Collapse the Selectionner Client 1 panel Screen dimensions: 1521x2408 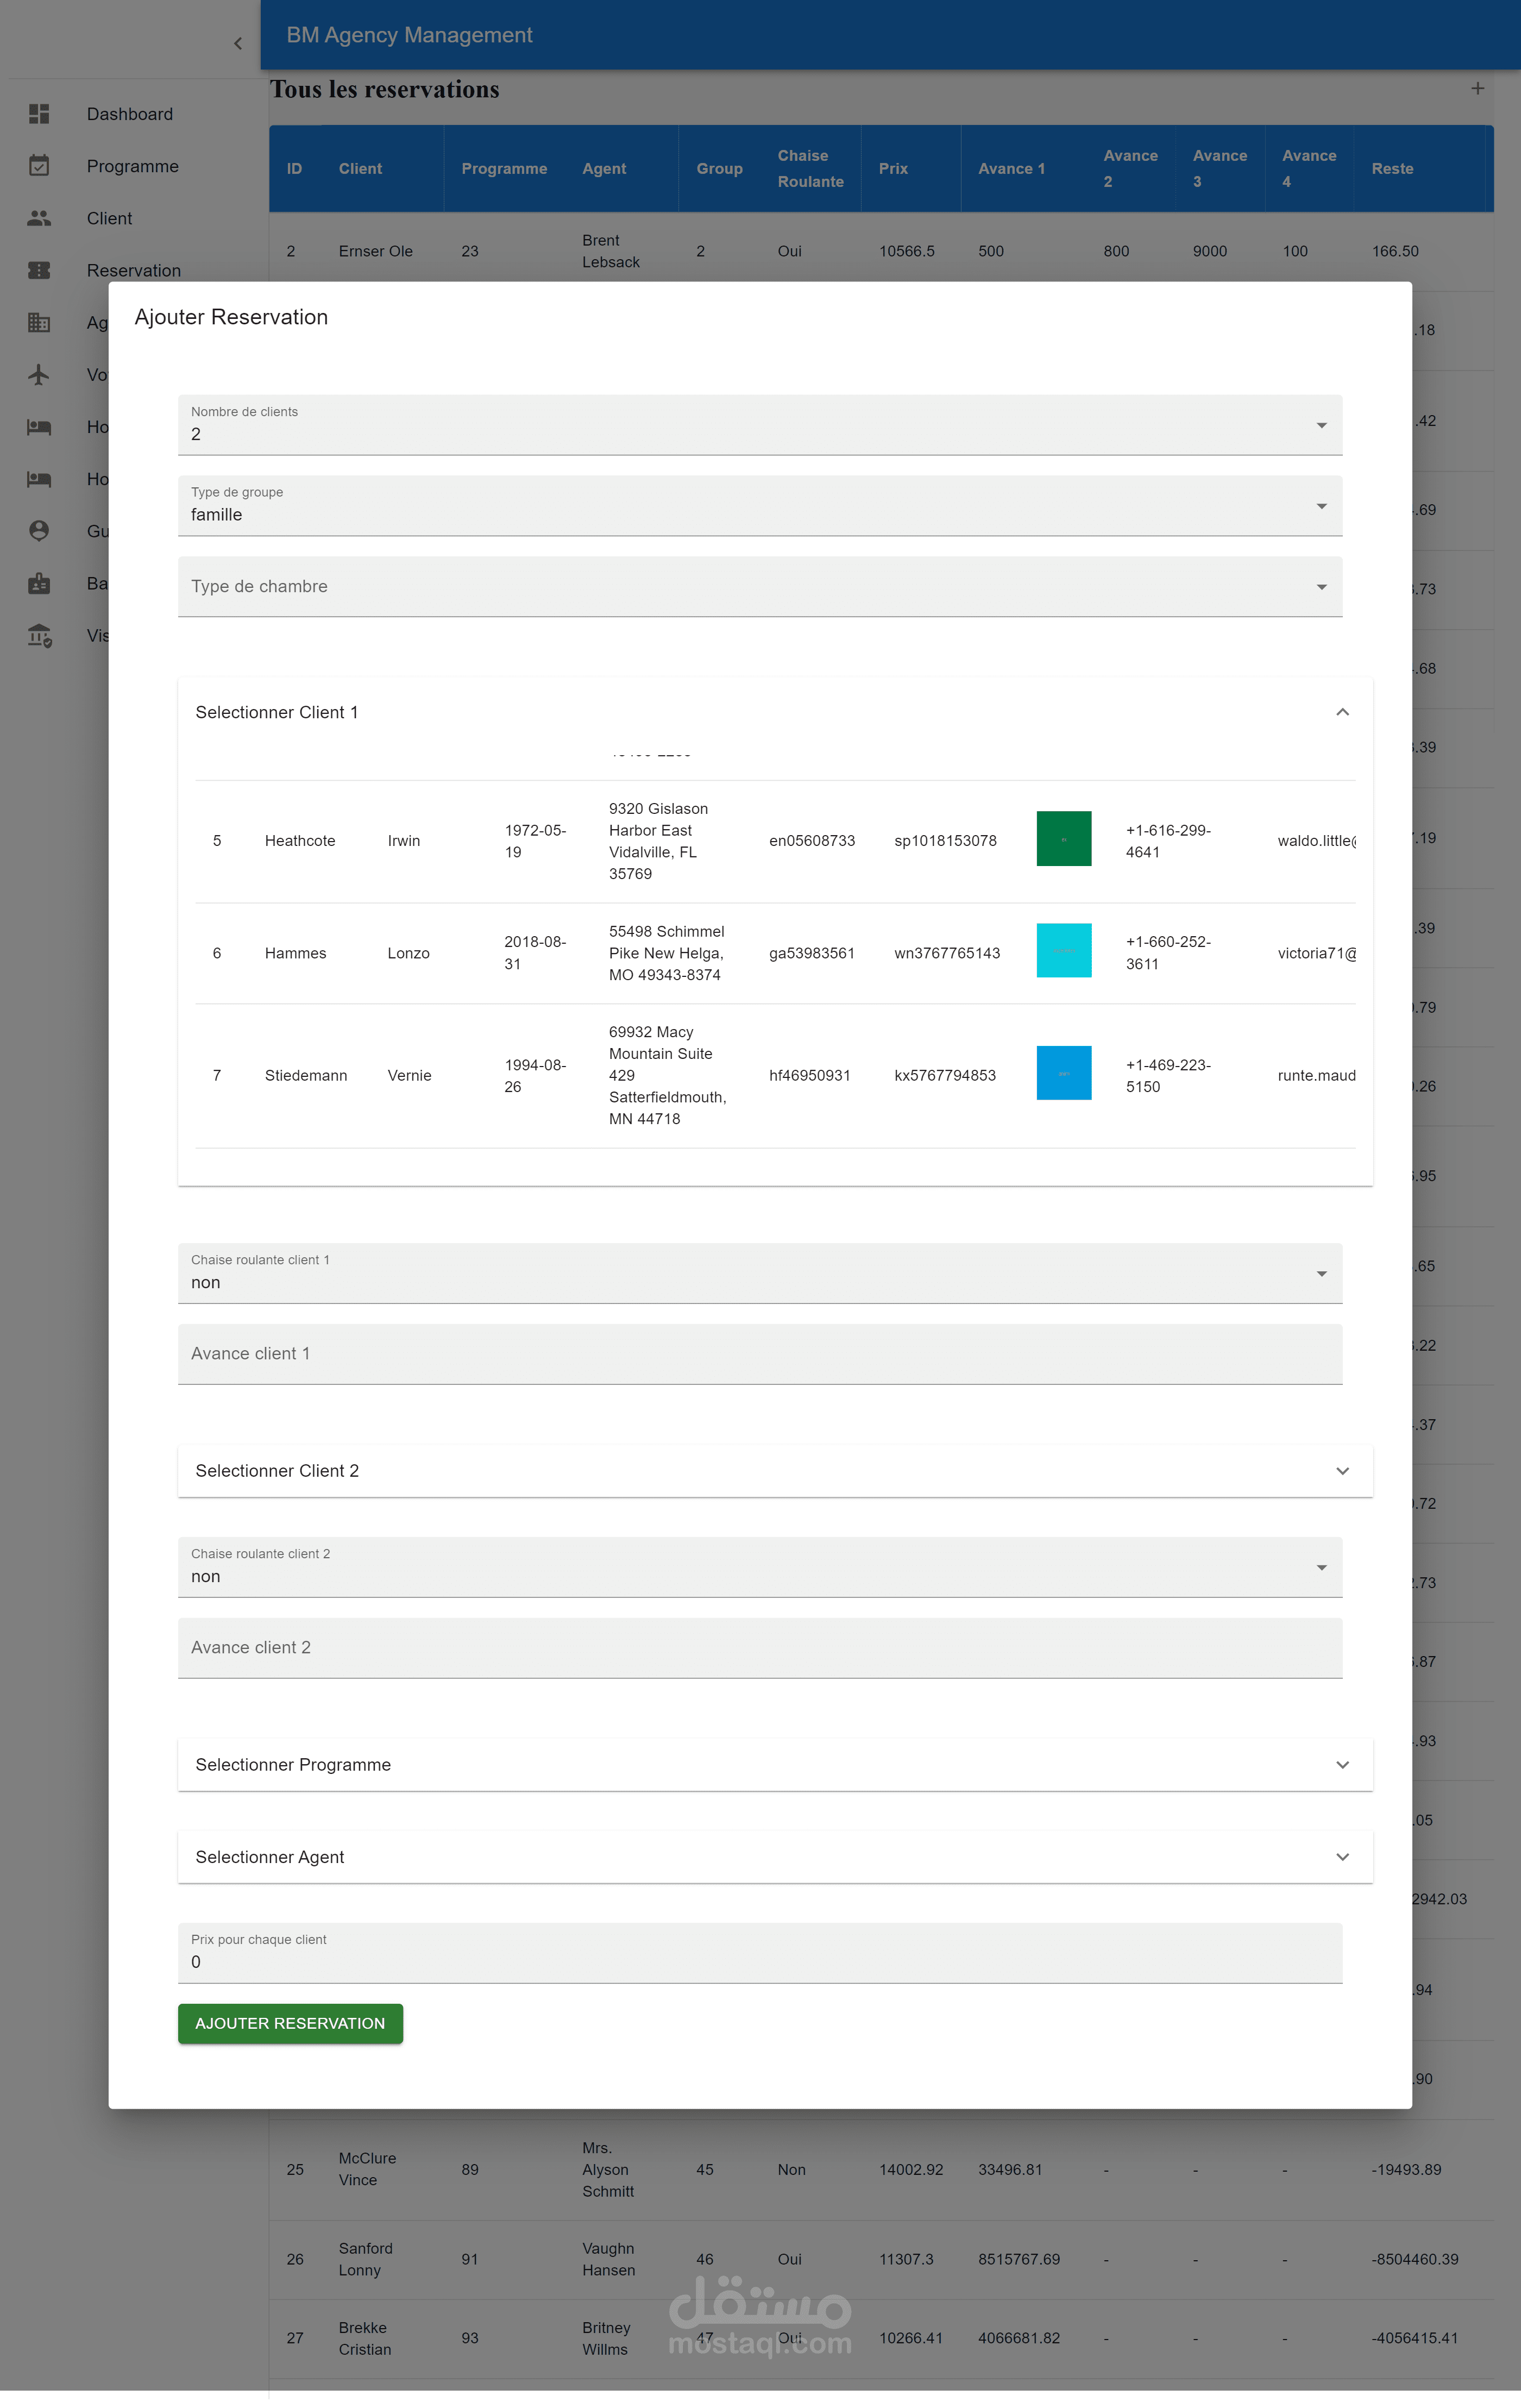point(1341,712)
